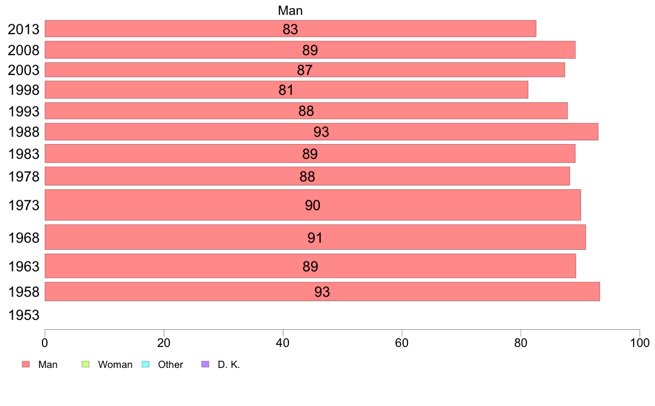The image size is (655, 406).
Task: Click the Woman legend label
Action: [115, 365]
